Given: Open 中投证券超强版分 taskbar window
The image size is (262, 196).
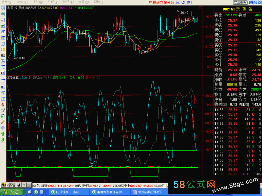Looking at the screenshot, I should pos(149,192).
